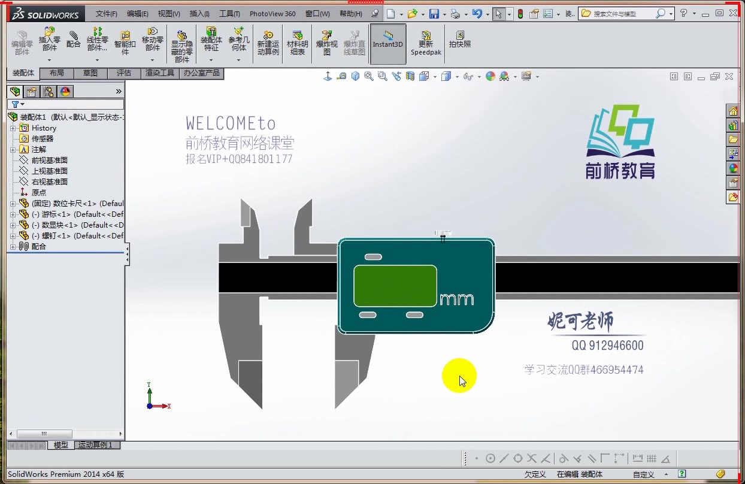This screenshot has height=484, width=745.
Task: Expand the 配合 mates group
Action: point(13,246)
